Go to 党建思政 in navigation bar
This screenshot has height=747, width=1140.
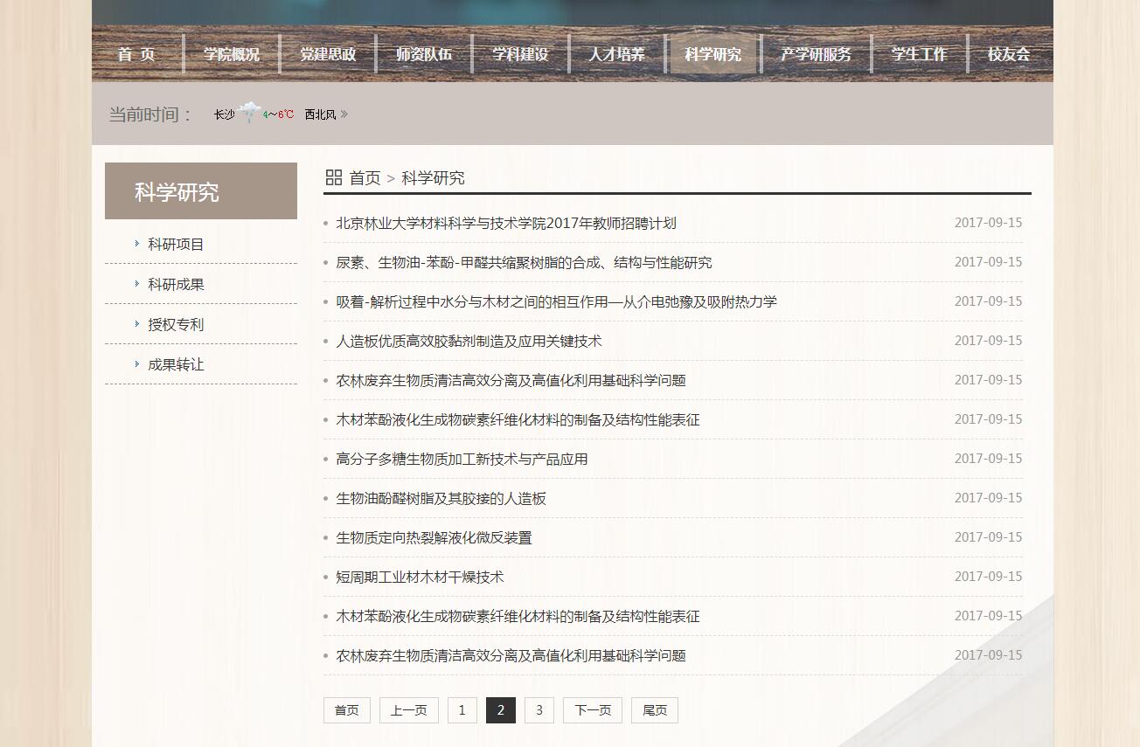(x=328, y=54)
